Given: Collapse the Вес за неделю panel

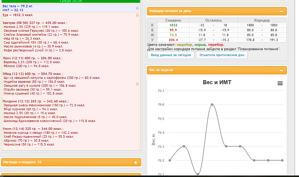Looking at the screenshot, I should (x=281, y=71).
